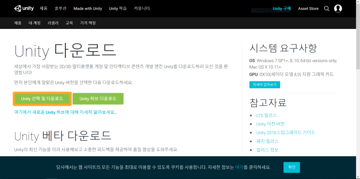Click the Unity logo in header
The image size is (360, 179).
coord(24,9)
